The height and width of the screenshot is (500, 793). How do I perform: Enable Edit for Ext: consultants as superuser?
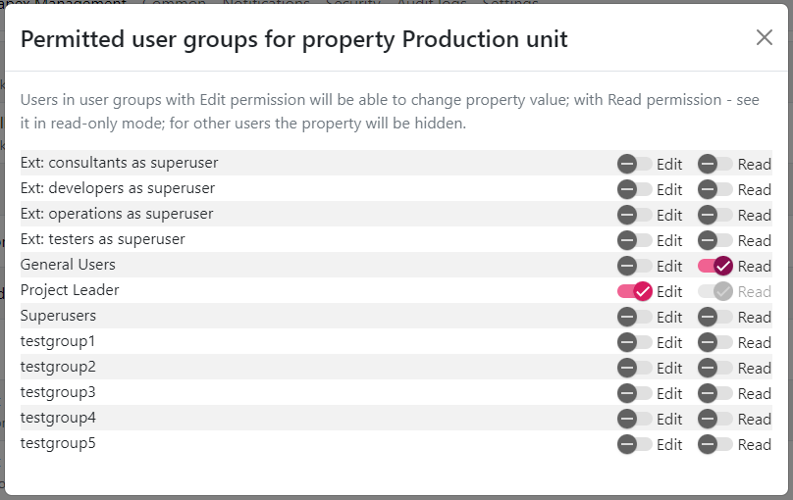pos(634,164)
